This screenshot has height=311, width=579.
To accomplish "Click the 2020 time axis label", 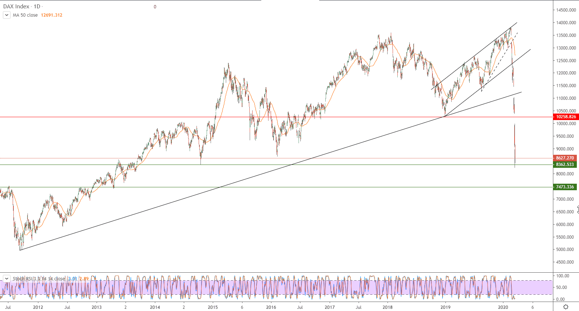I will pyautogui.click(x=503, y=307).
